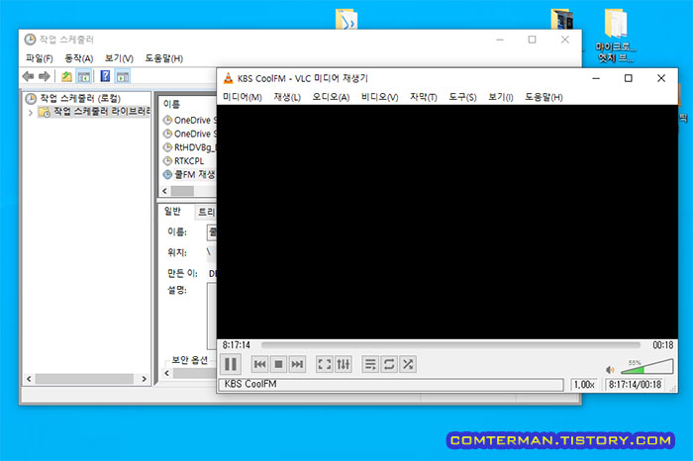This screenshot has width=693, height=461.
Task: Expand the 작업 스케줄러 라이브러리 node
Action: (30, 113)
